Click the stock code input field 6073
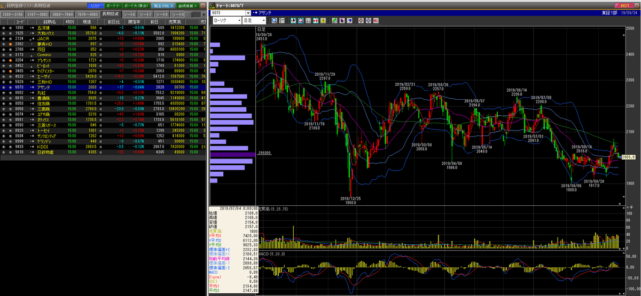Viewport: 641px width, 296px height. [228, 13]
